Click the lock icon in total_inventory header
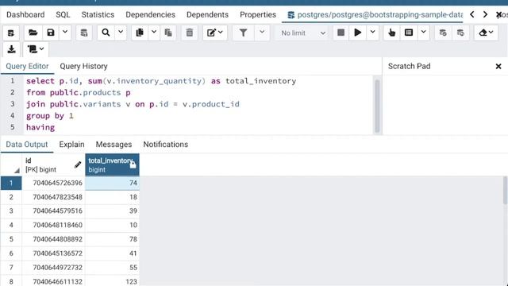The width and height of the screenshot is (508, 286). 133,164
